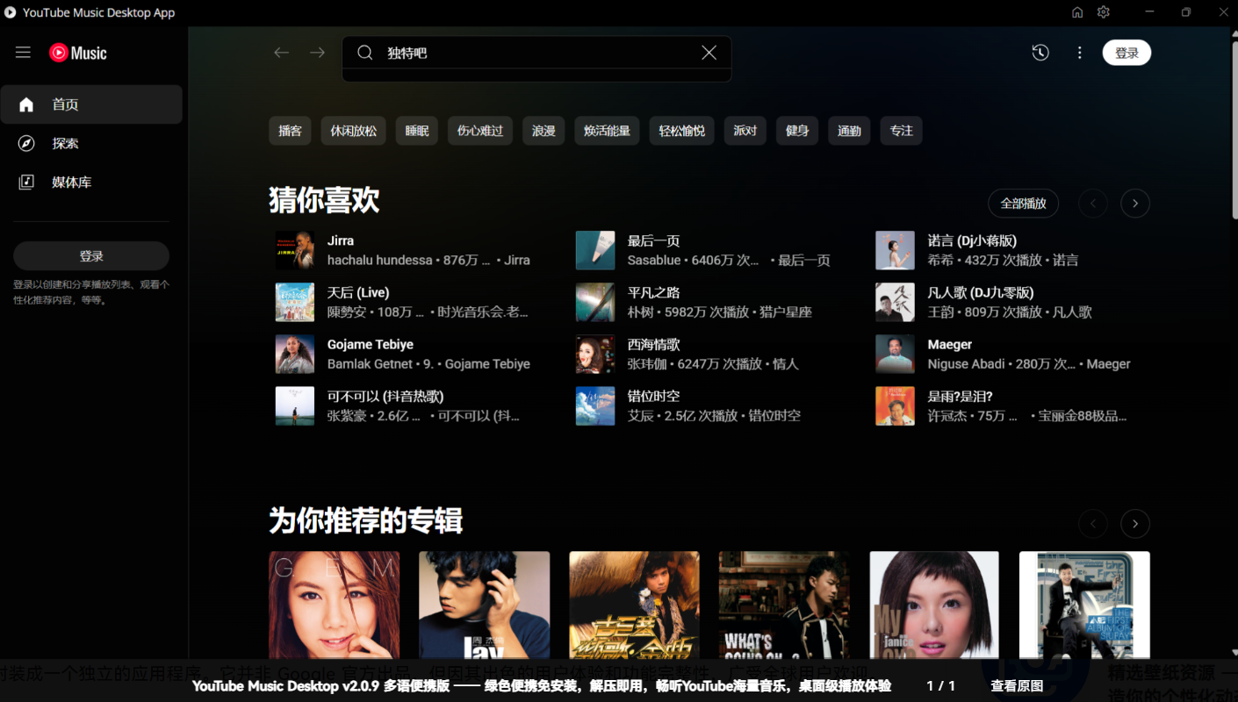Select the 健身 chip

tap(797, 131)
